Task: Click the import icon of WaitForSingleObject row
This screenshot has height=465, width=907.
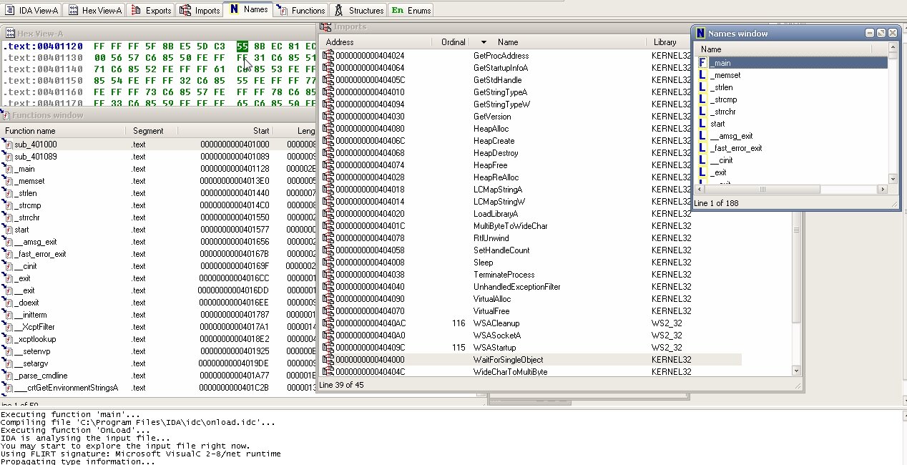Action: point(328,360)
